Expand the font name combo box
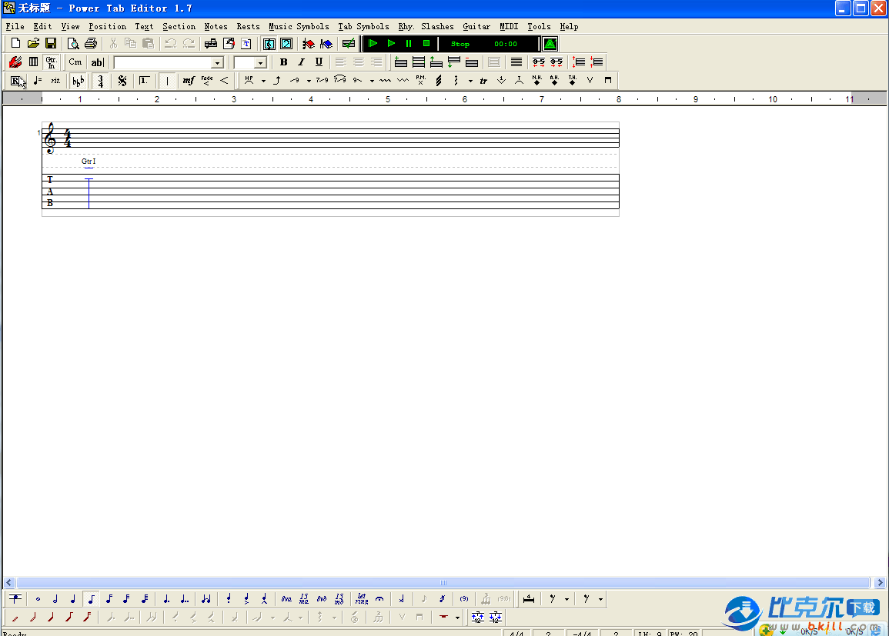Viewport: 889px width, 636px height. [x=217, y=63]
